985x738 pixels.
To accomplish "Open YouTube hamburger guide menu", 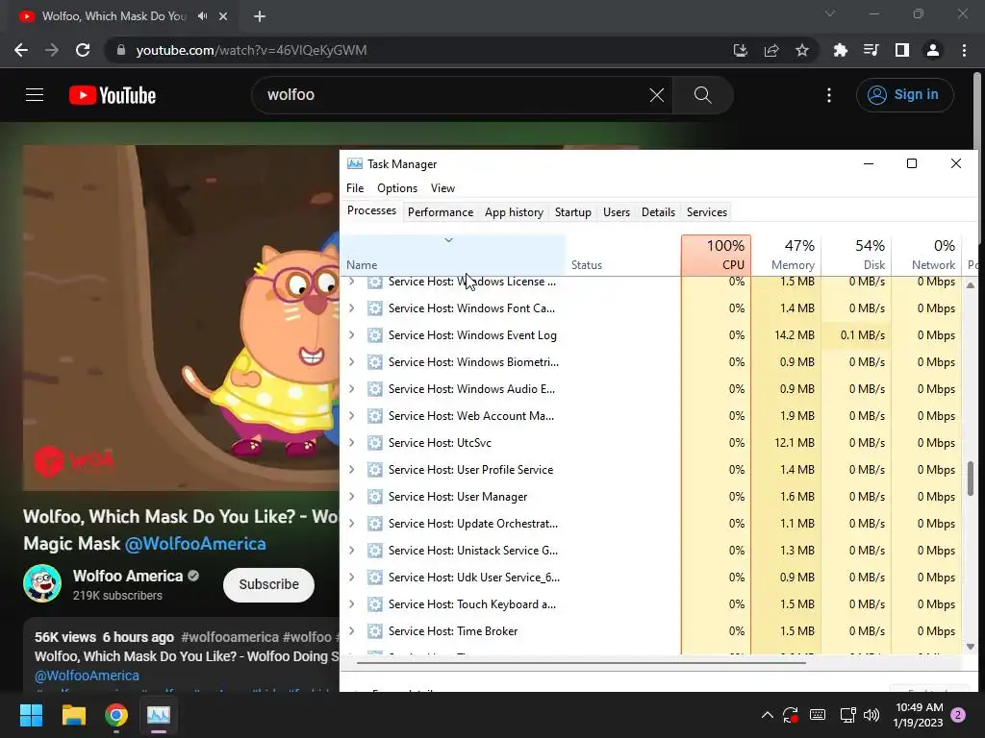I will (x=35, y=95).
